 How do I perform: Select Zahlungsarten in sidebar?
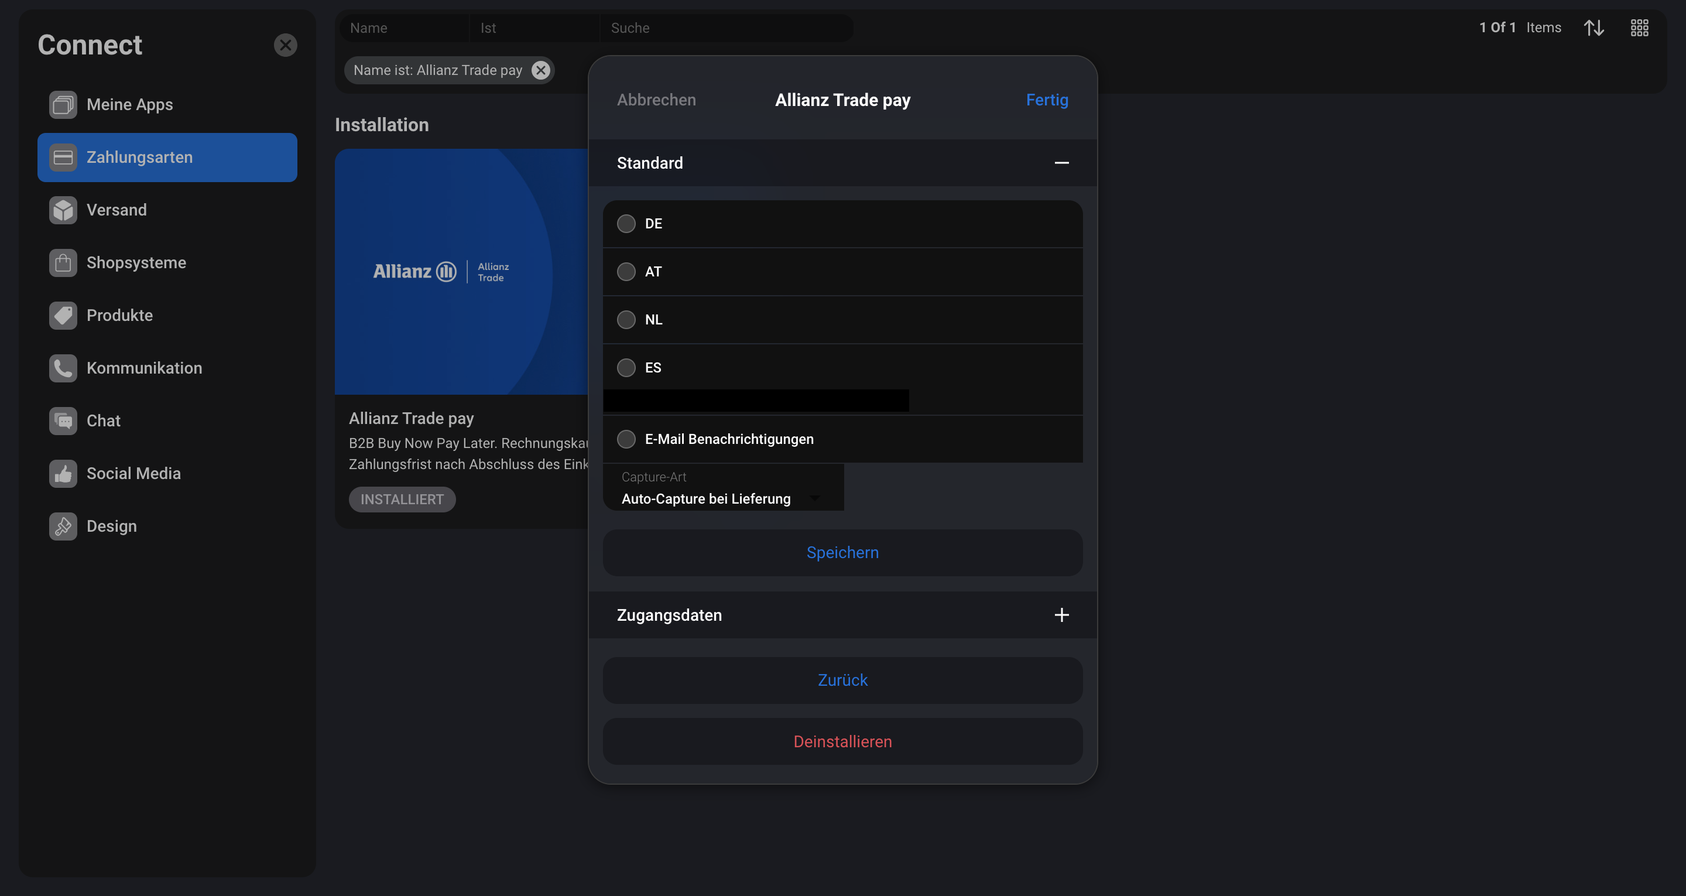(167, 157)
